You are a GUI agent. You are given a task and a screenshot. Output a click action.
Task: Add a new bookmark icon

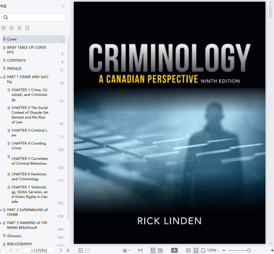(x=20, y=28)
